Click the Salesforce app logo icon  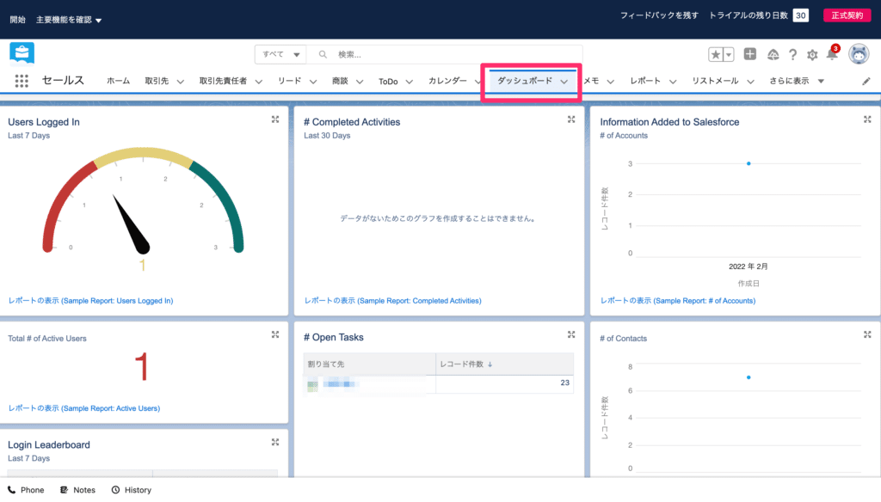22,53
